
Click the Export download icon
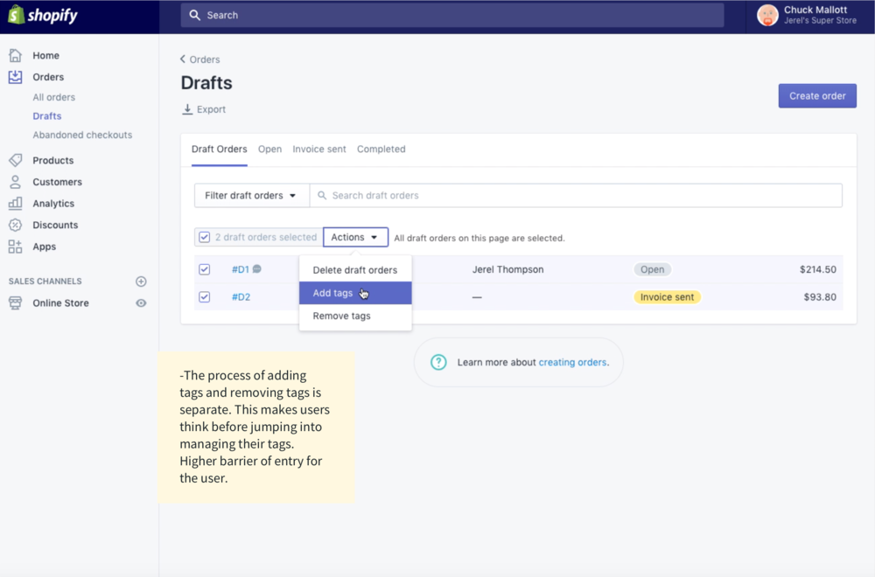(187, 109)
